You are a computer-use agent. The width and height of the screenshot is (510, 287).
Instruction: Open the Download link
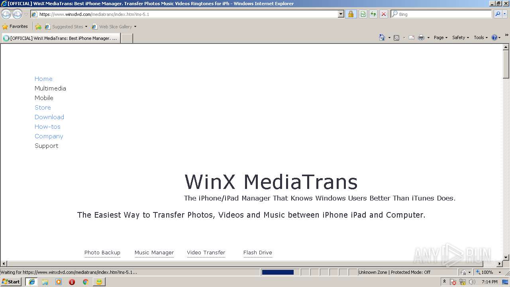(49, 117)
